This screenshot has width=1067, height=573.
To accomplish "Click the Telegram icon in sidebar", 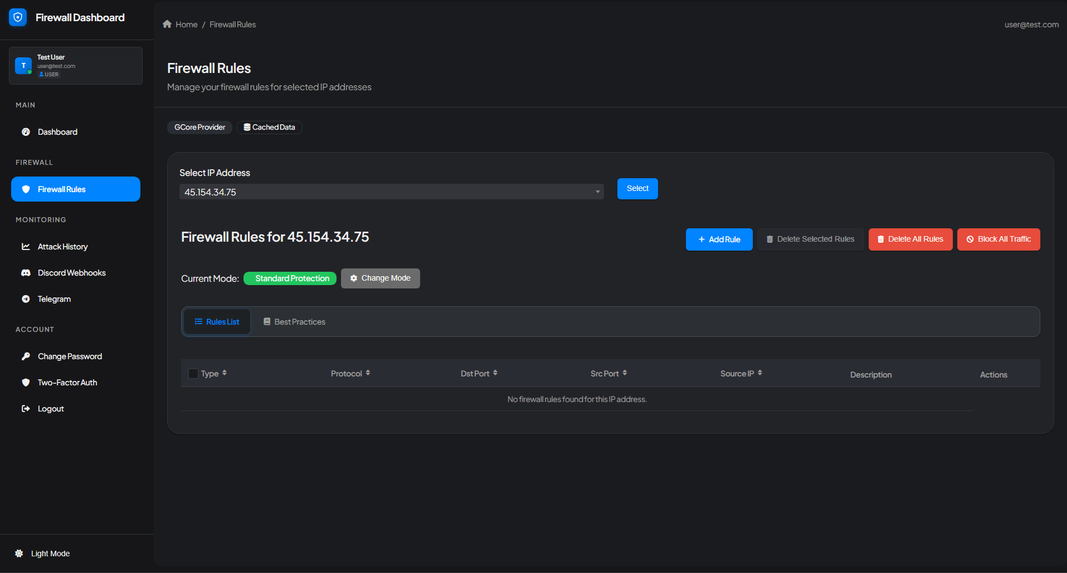I will [26, 299].
